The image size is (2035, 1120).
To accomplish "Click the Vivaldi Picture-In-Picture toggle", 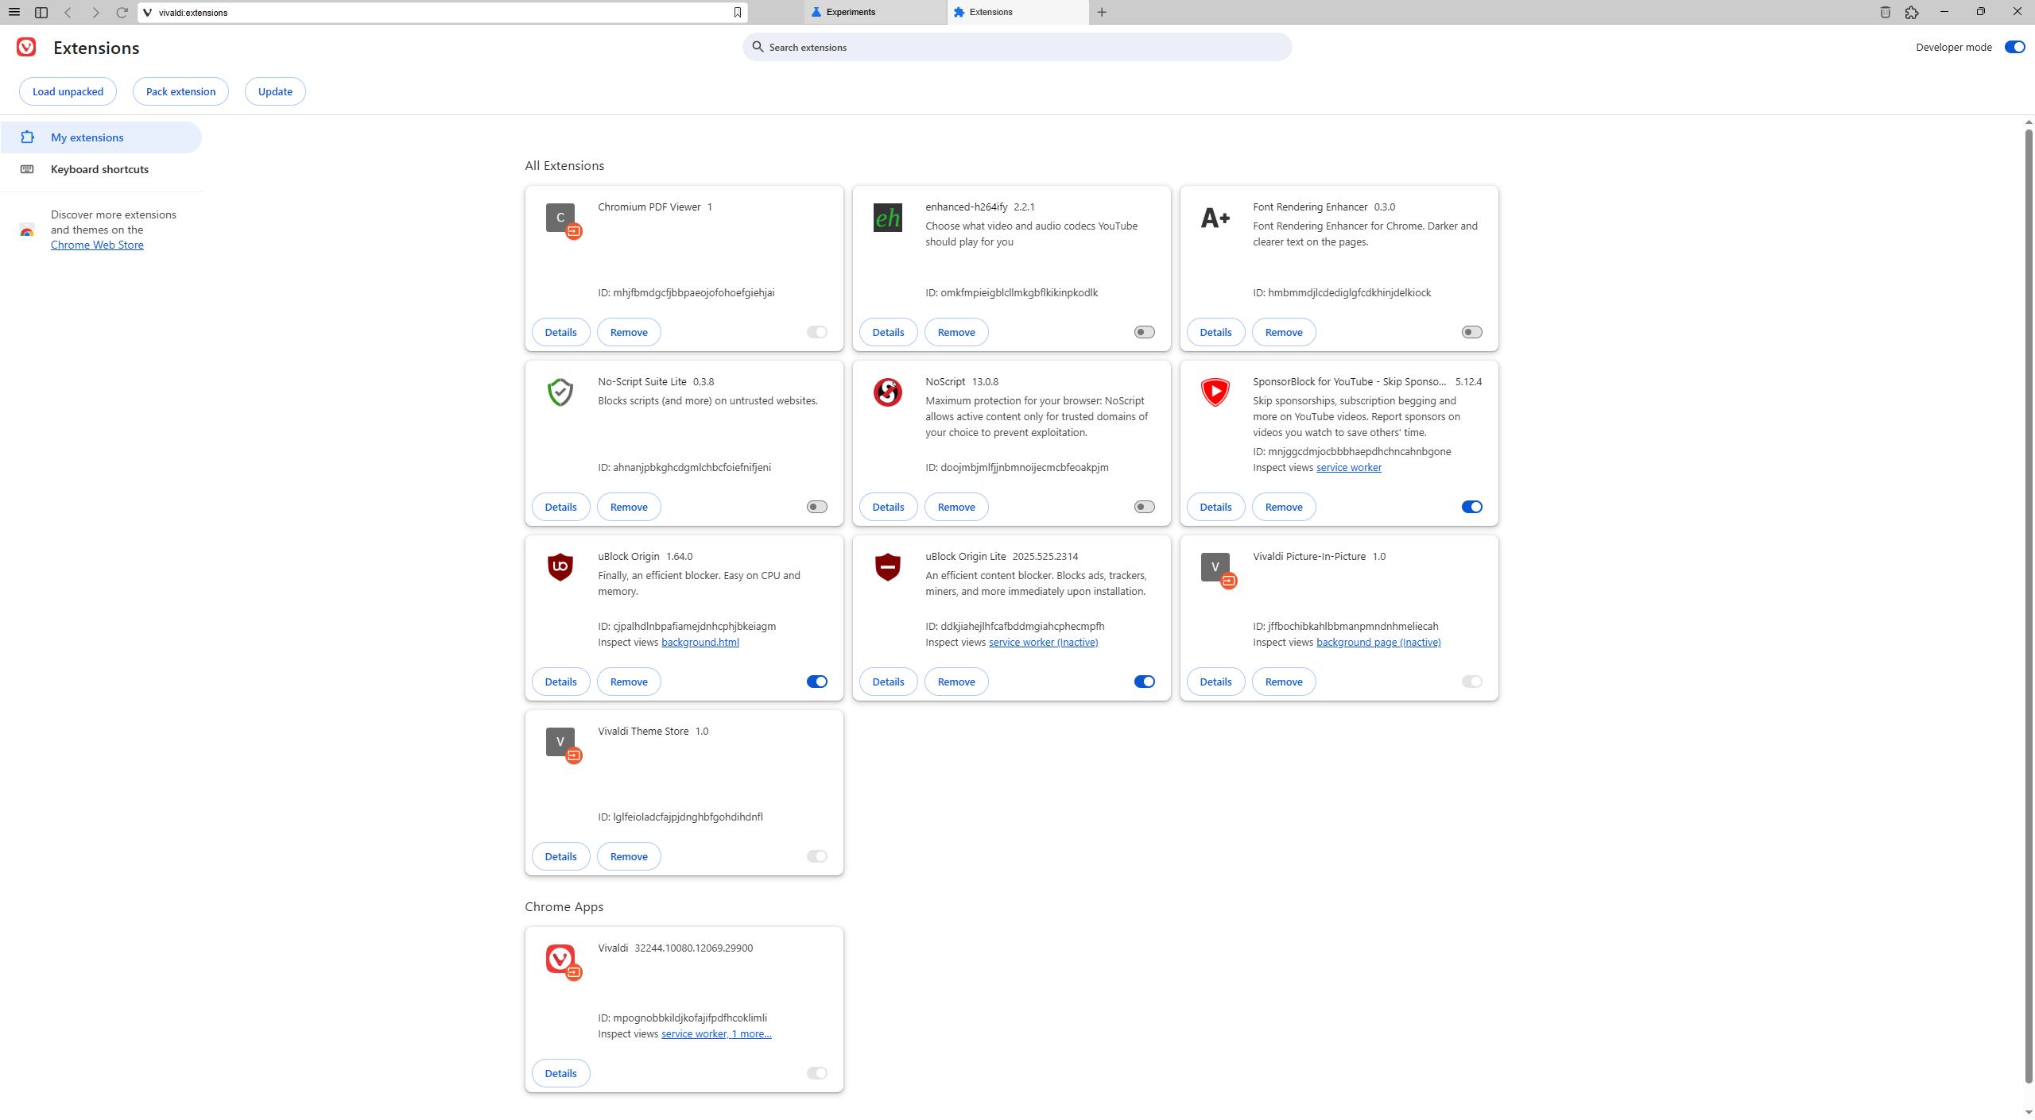I will coord(1471,682).
